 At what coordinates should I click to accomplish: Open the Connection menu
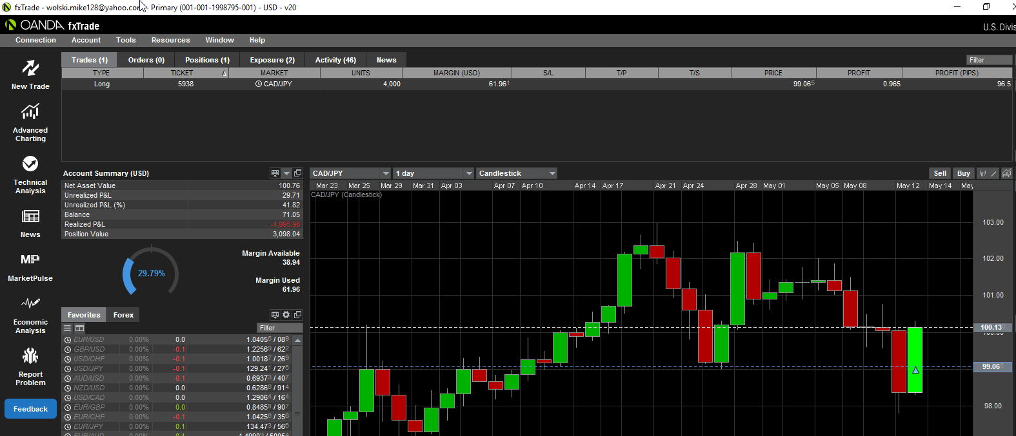[35, 40]
